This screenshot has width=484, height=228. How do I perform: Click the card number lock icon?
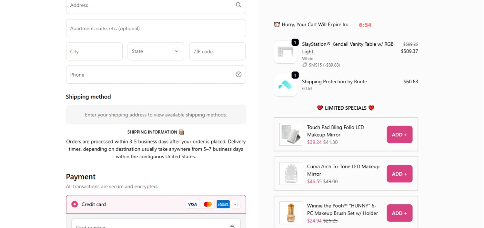pyautogui.click(x=232, y=226)
